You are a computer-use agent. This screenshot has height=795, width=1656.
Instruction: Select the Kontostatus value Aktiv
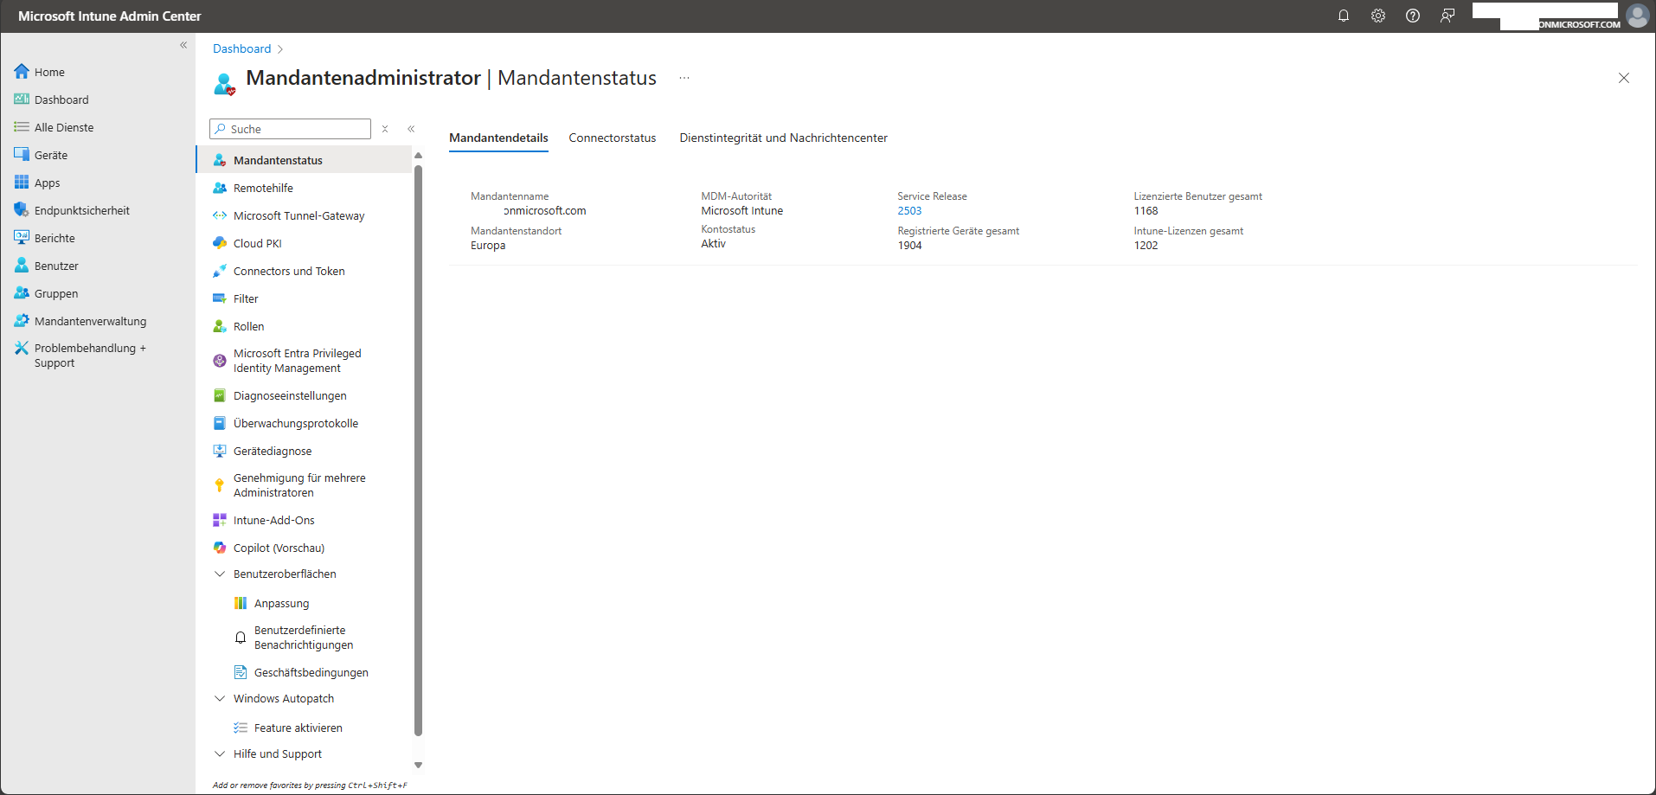point(713,243)
